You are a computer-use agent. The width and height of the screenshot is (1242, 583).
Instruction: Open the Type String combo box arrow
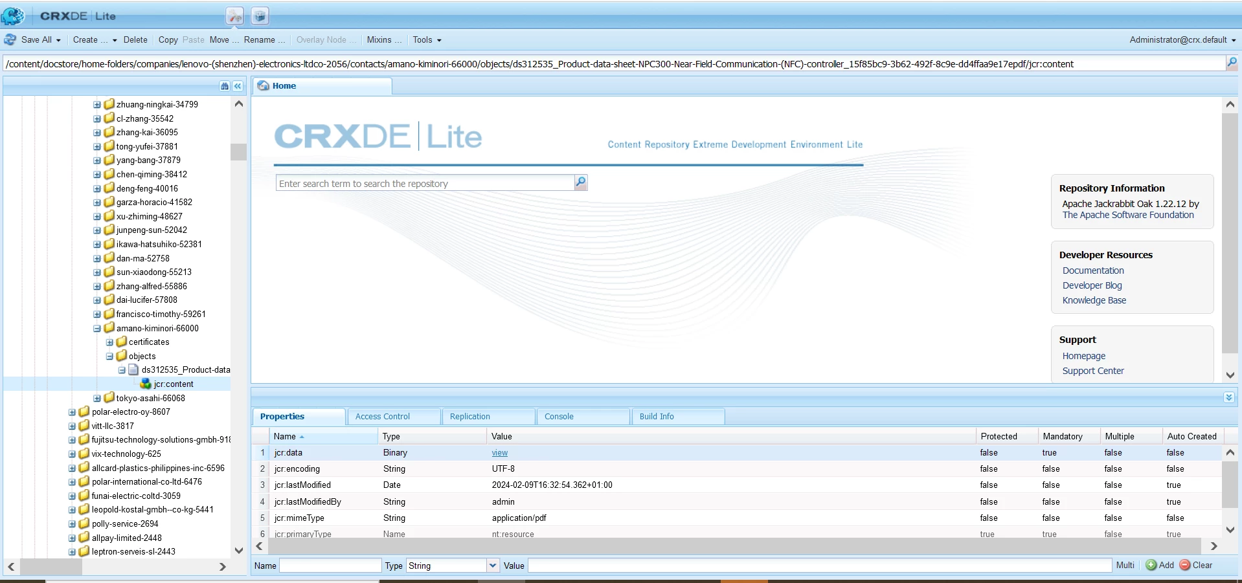pos(493,566)
